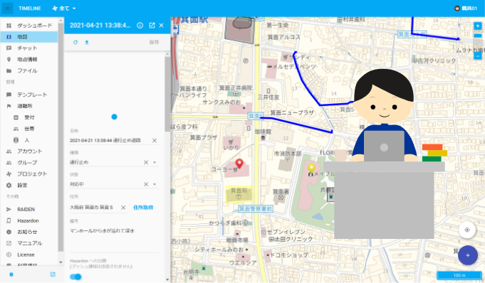The image size is (485, 283).
Task: Clear the 住所 address field
Action: (123, 208)
